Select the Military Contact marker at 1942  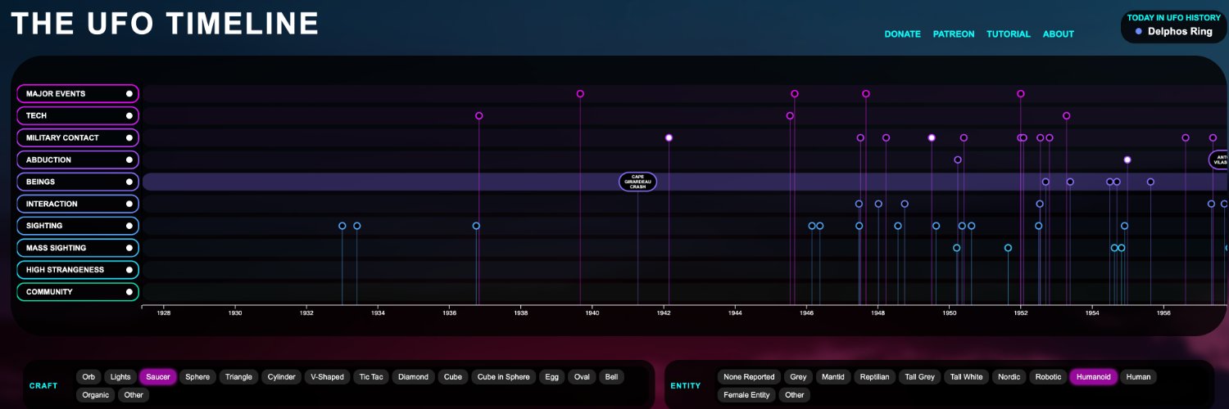pos(669,137)
